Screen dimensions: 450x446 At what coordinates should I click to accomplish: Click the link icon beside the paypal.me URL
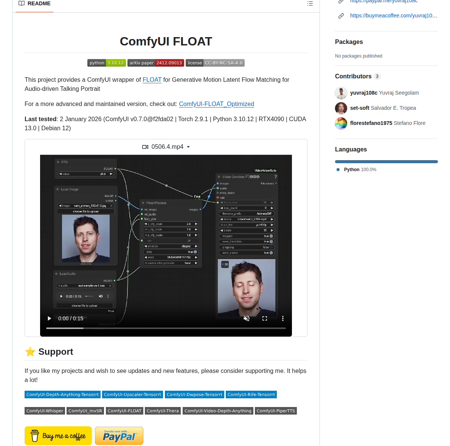(x=341, y=2)
